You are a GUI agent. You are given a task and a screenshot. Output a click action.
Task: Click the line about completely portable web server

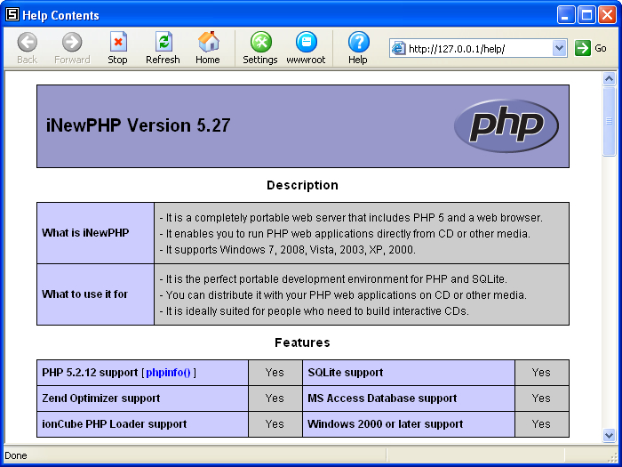[x=351, y=218]
